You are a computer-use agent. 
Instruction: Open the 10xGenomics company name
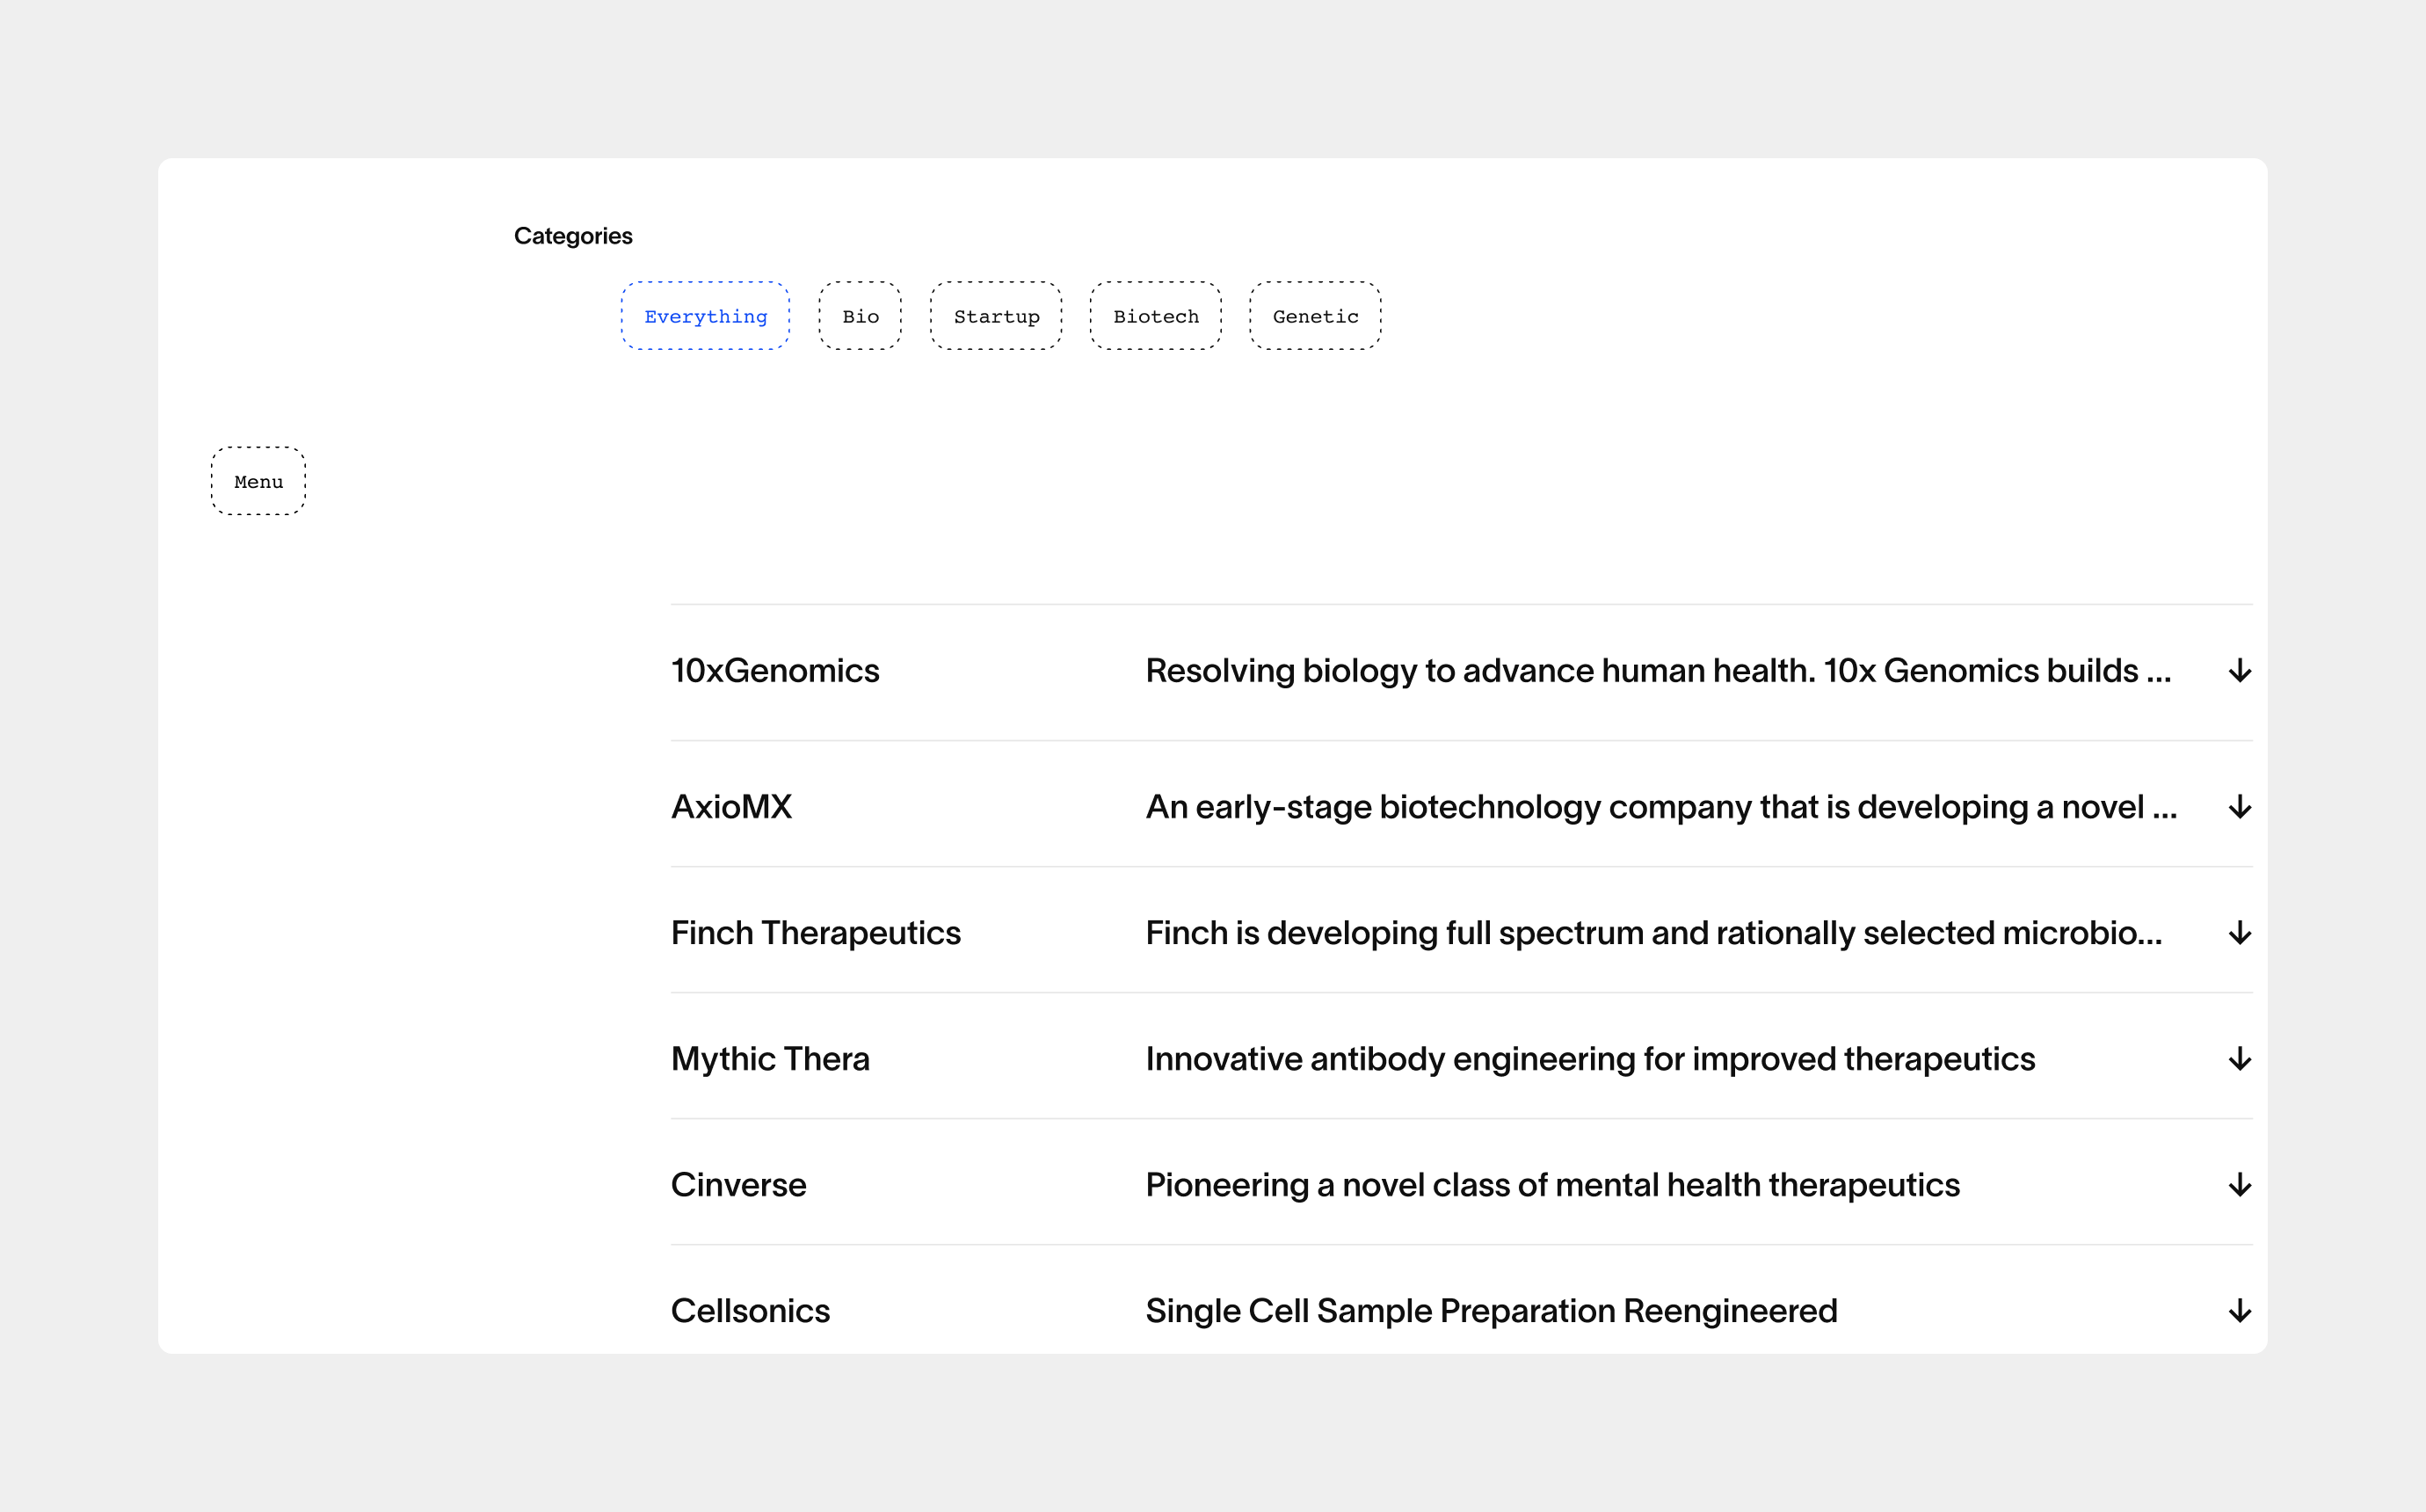coord(774,671)
